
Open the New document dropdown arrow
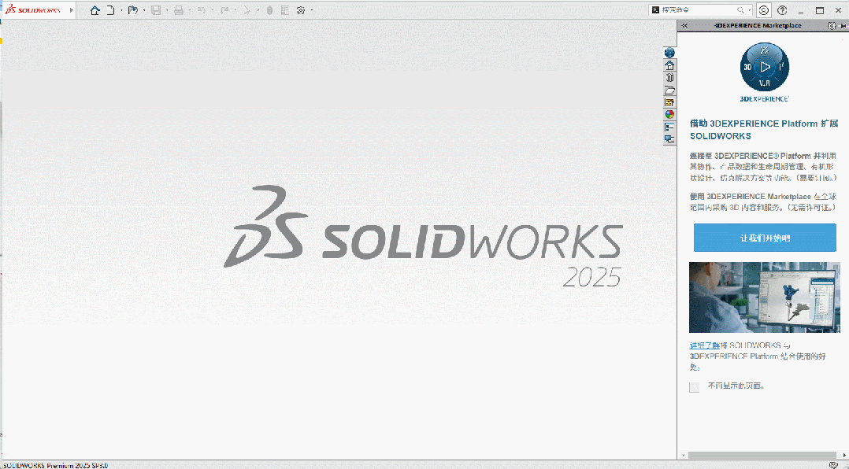[121, 10]
